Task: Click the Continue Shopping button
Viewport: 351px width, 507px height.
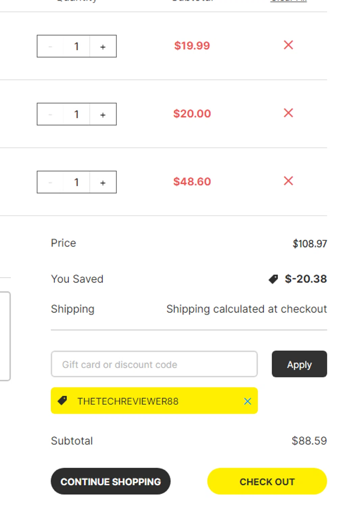Action: coord(110,481)
